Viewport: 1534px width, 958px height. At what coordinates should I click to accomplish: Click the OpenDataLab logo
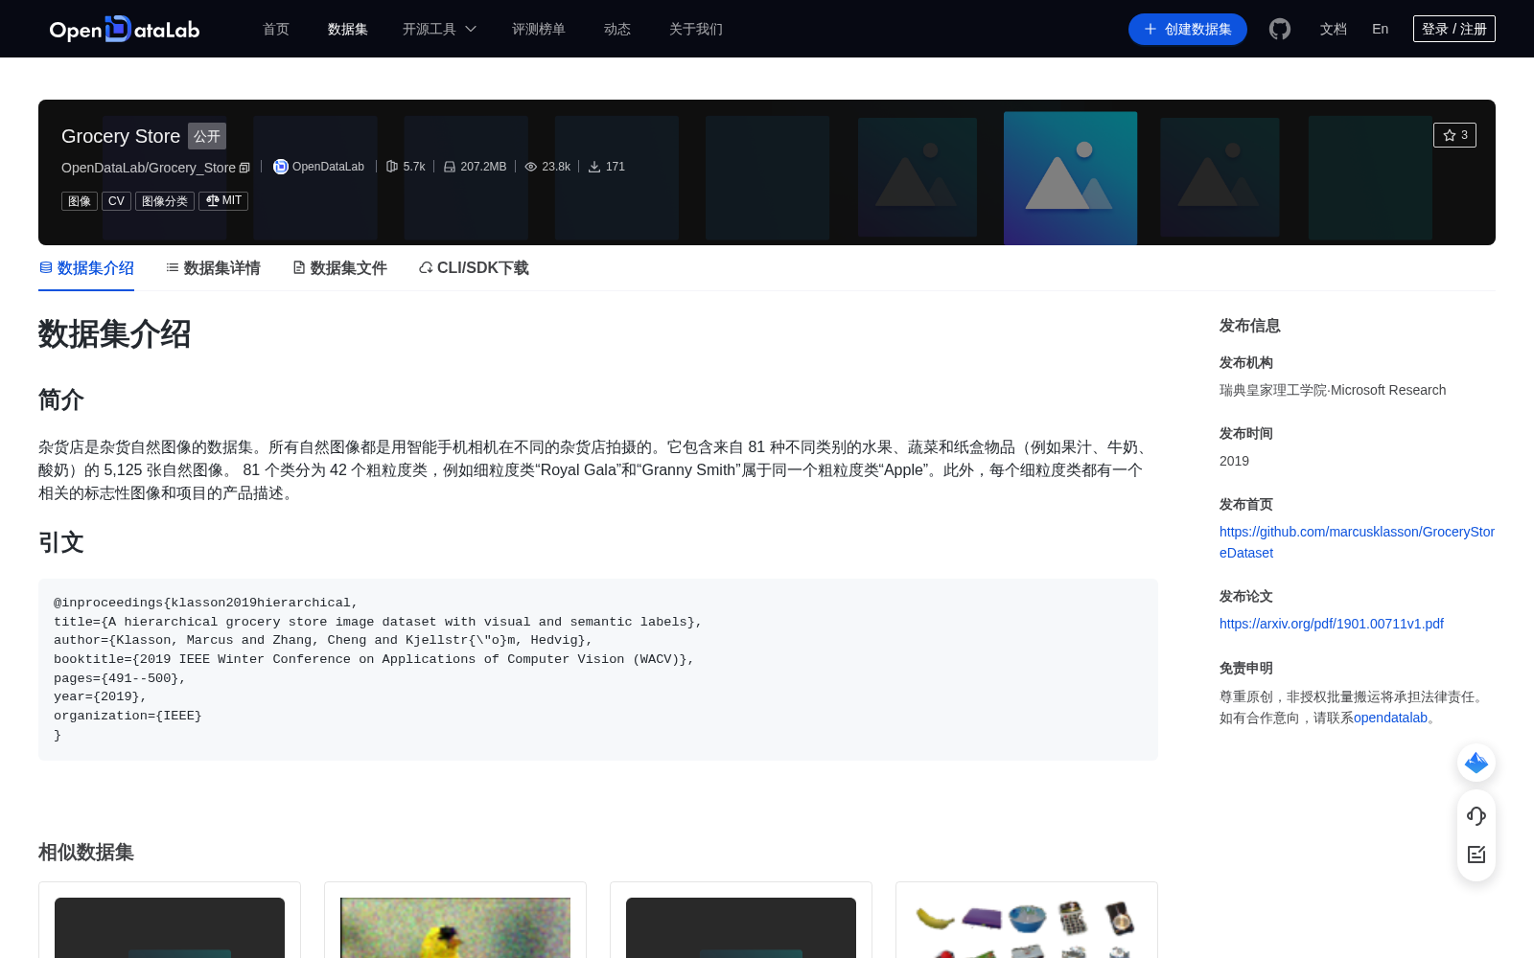point(125,29)
